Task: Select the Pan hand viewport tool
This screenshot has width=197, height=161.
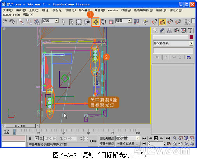Action: click(180, 143)
